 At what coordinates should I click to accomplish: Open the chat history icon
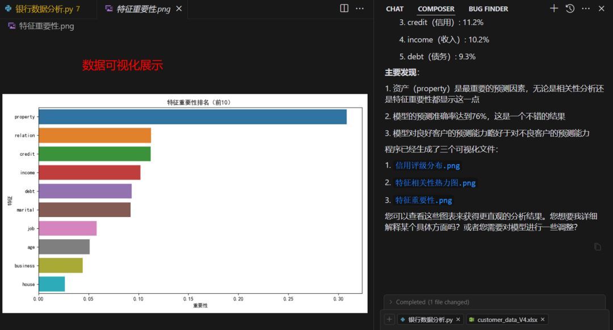[570, 9]
